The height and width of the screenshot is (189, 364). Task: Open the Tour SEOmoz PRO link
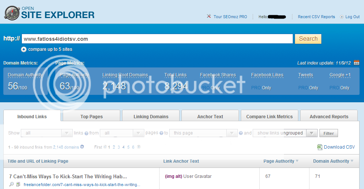[x=230, y=17]
